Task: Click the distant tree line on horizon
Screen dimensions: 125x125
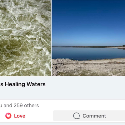Action: click(x=88, y=47)
